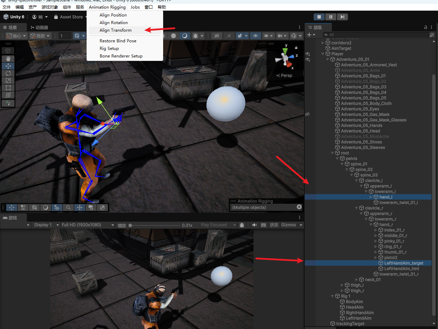This screenshot has width=438, height=329.
Task: Select the Rotate tool
Action: (x=8, y=73)
